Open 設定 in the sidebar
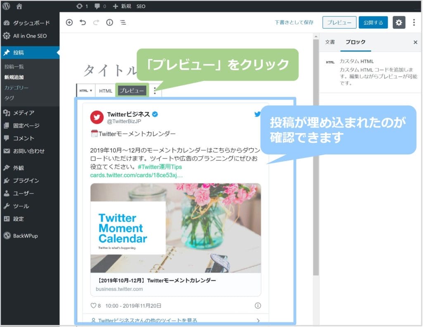This screenshot has height=327, width=423. coord(30,219)
